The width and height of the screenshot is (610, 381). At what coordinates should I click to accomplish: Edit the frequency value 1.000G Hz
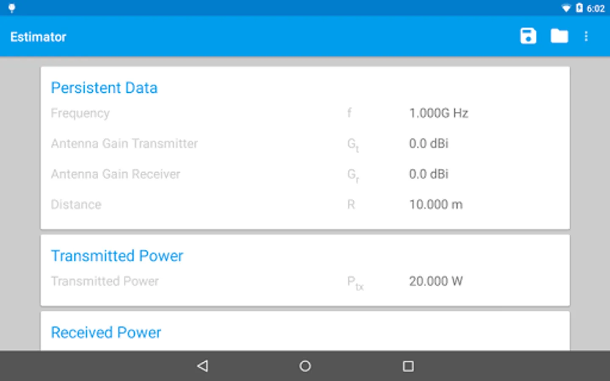(438, 113)
